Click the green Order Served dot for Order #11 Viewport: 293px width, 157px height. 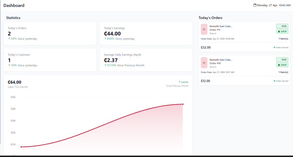(x=274, y=47)
